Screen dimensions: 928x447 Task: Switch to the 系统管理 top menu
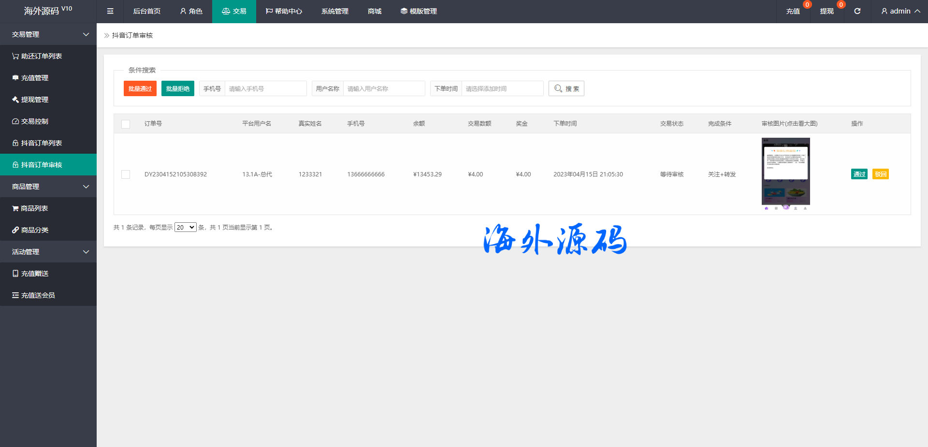click(334, 11)
